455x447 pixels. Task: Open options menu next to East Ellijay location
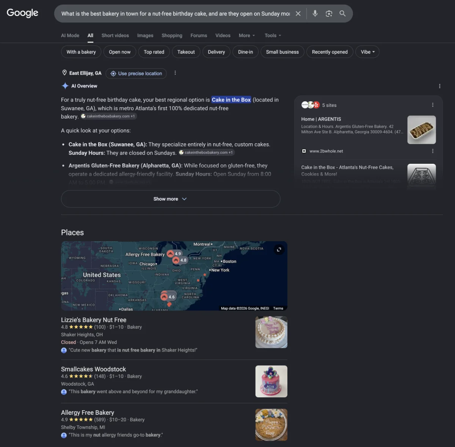pyautogui.click(x=175, y=73)
